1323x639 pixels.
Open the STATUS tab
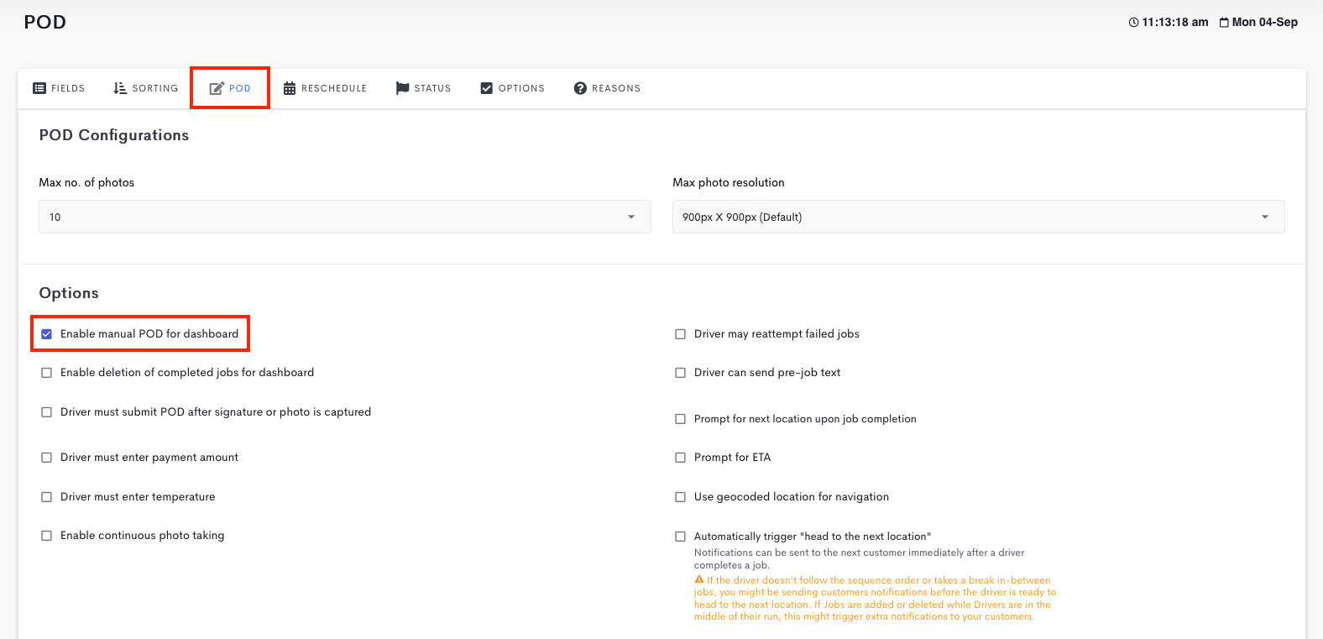[x=423, y=88]
